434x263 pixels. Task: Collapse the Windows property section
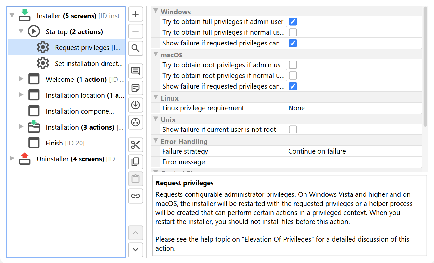[156, 11]
